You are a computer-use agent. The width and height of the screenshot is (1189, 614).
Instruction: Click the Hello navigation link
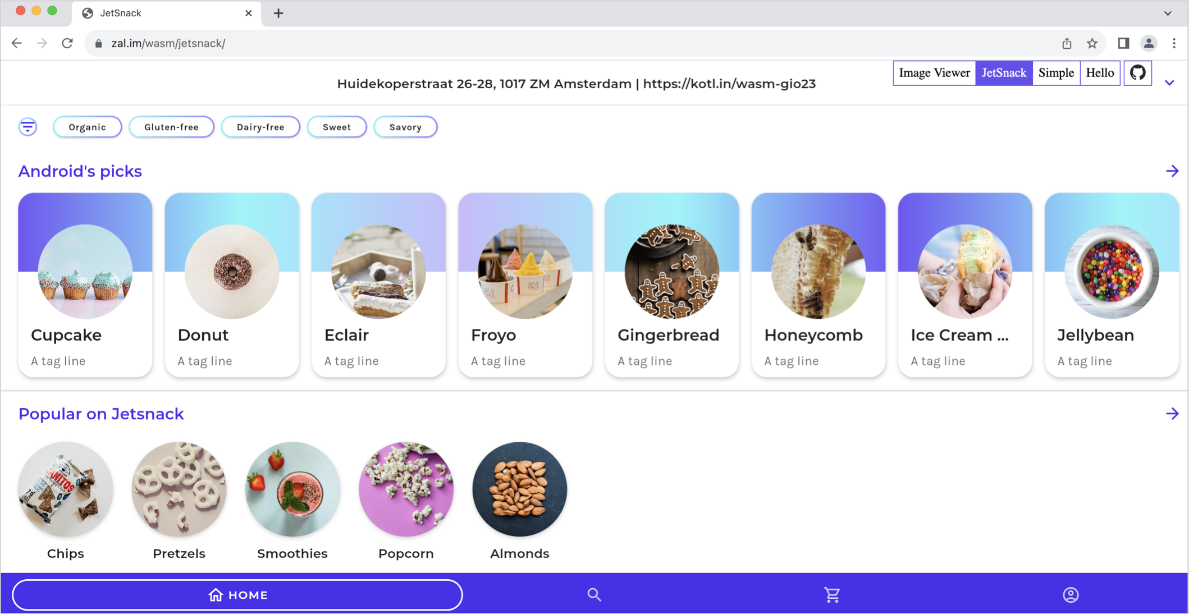(x=1100, y=72)
